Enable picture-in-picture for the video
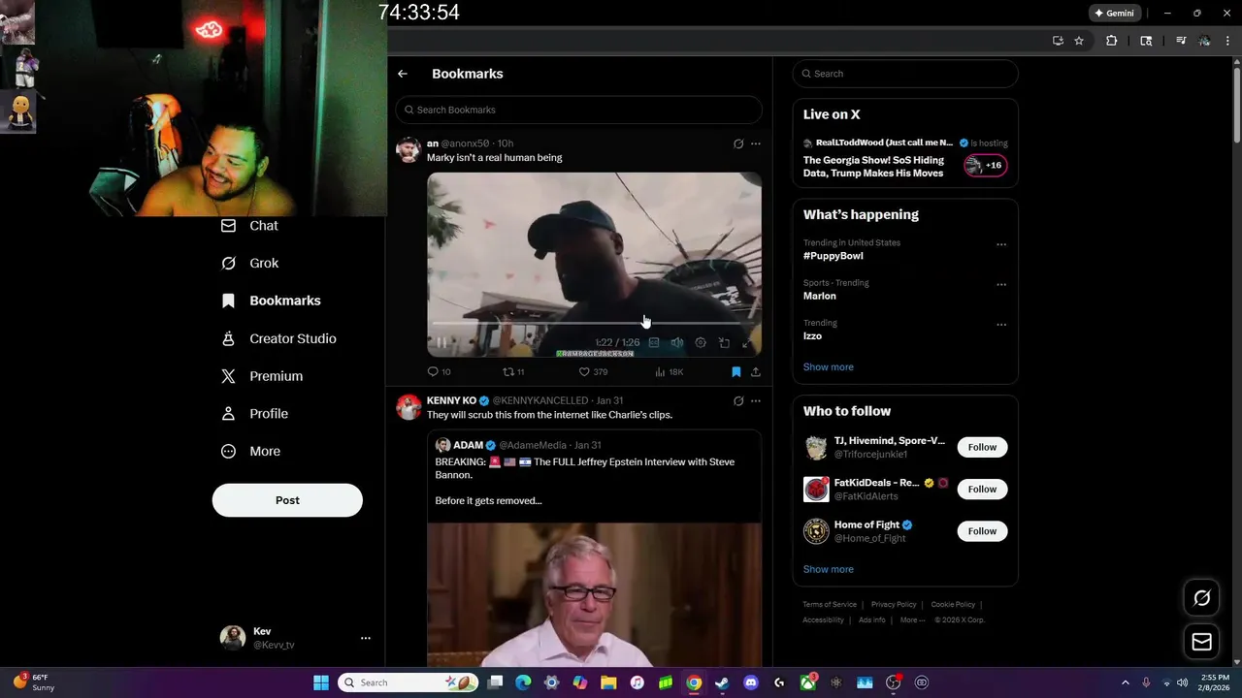The width and height of the screenshot is (1242, 698). click(724, 342)
